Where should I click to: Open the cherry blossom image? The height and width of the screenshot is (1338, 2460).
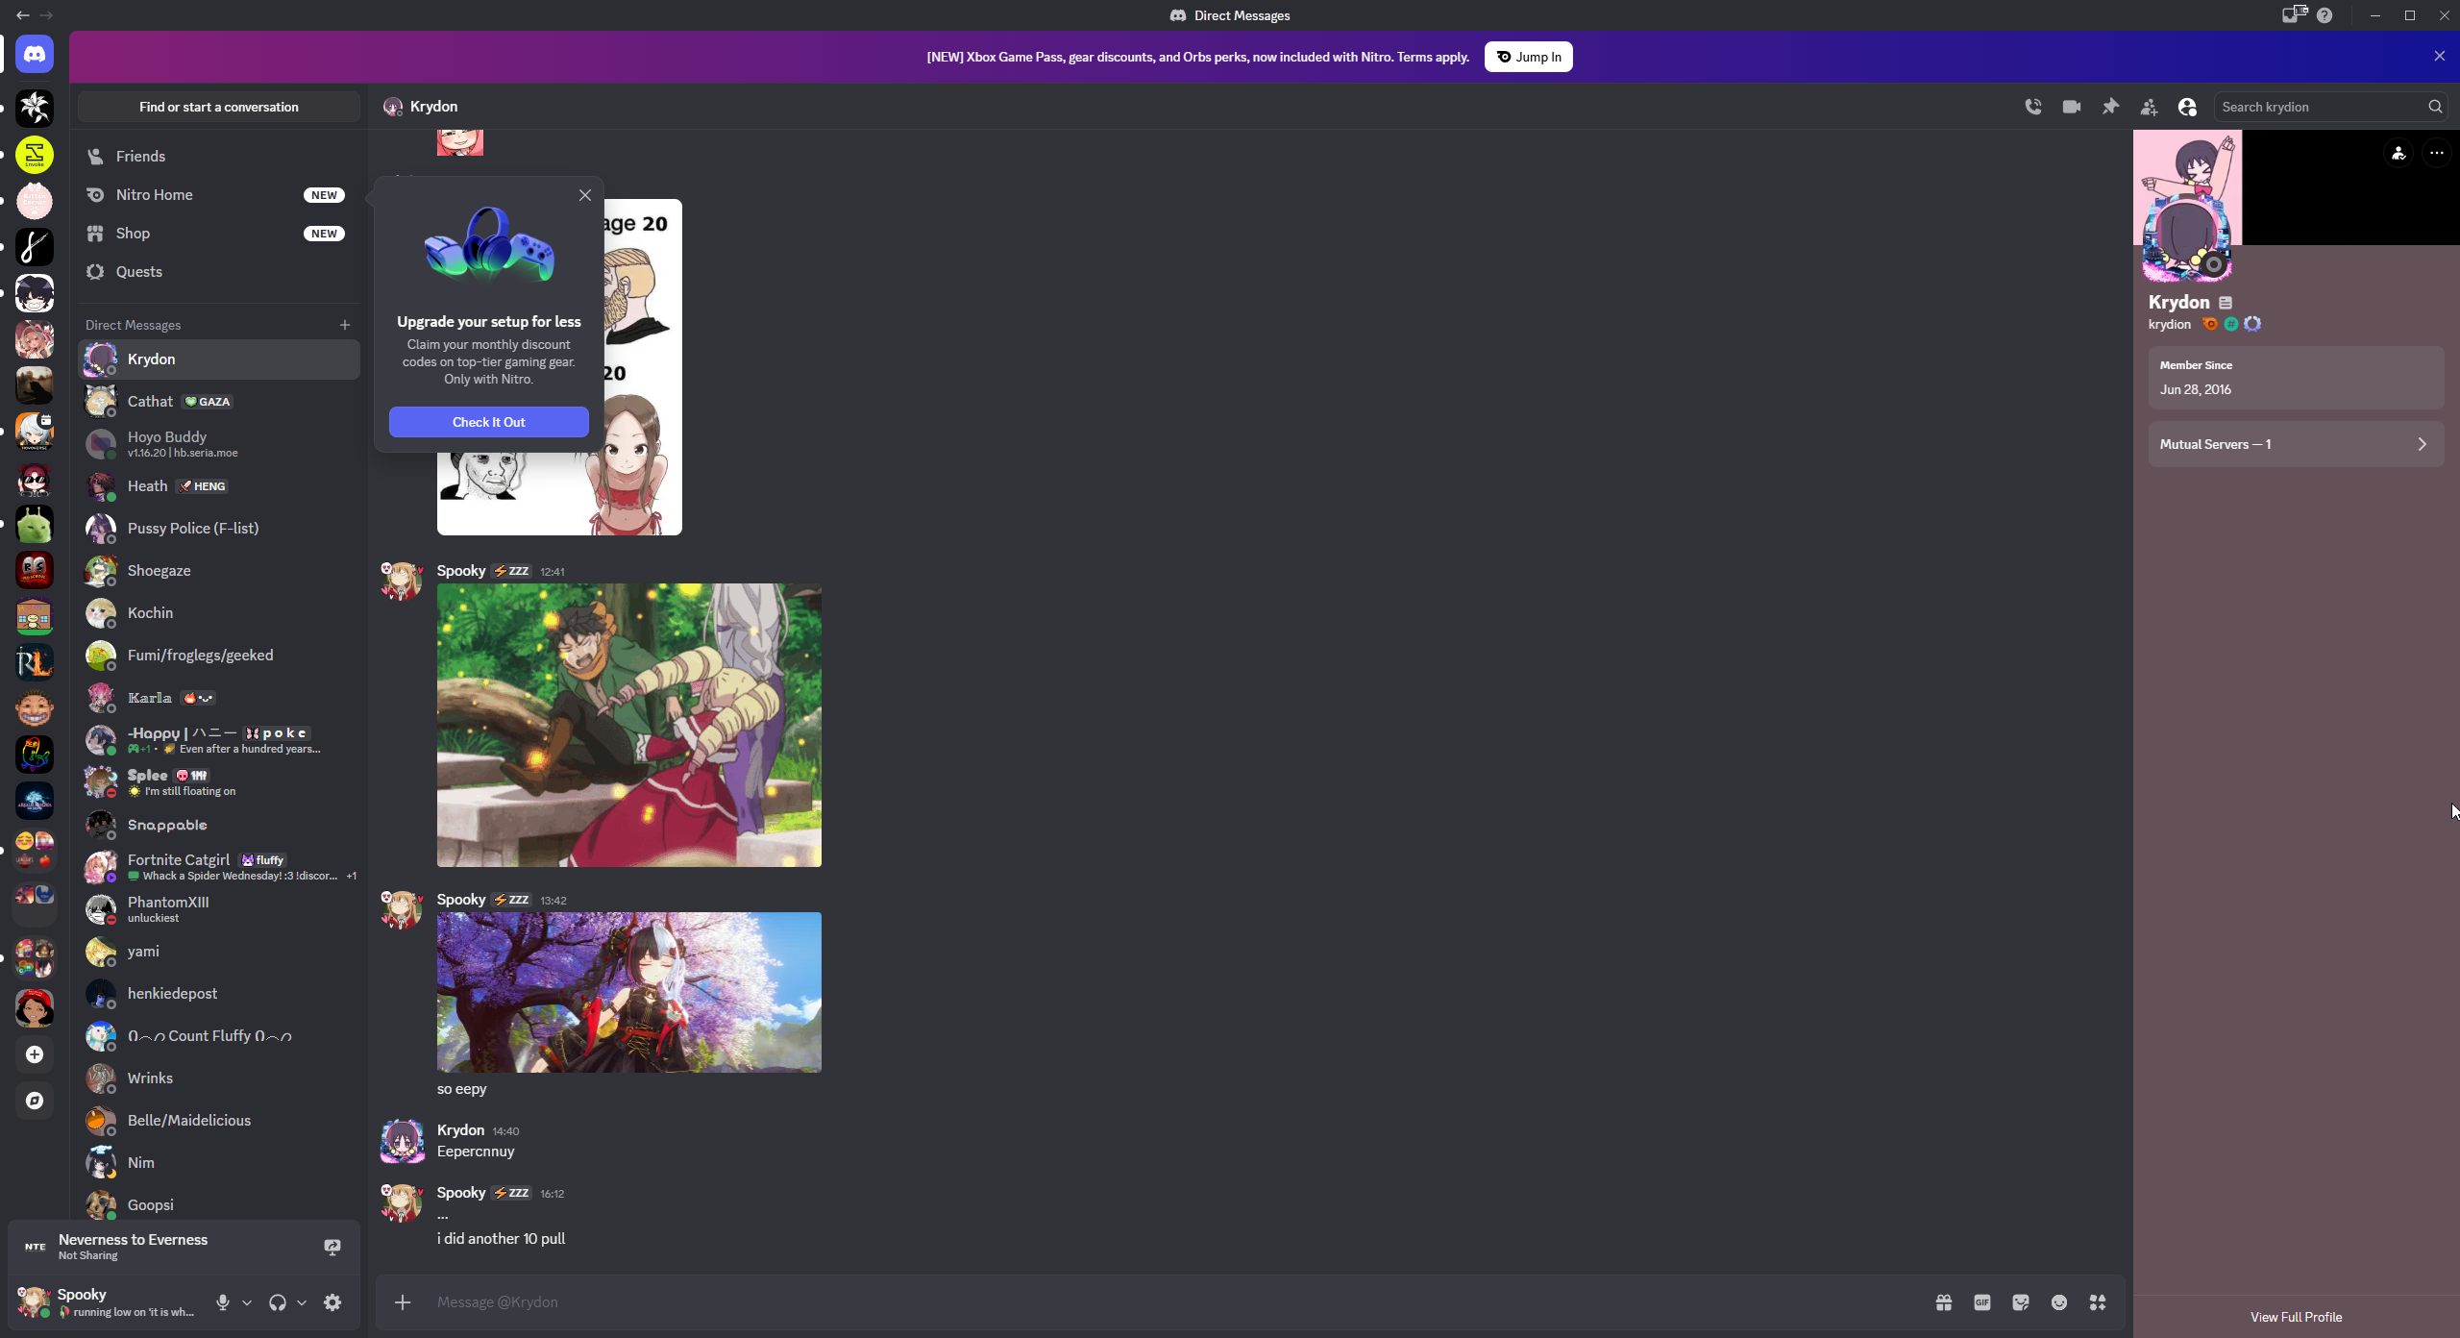click(x=629, y=992)
